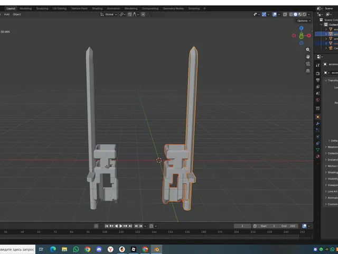Image resolution: width=338 pixels, height=254 pixels.
Task: Click the blue Z axis gizmo
Action: [x=302, y=28]
